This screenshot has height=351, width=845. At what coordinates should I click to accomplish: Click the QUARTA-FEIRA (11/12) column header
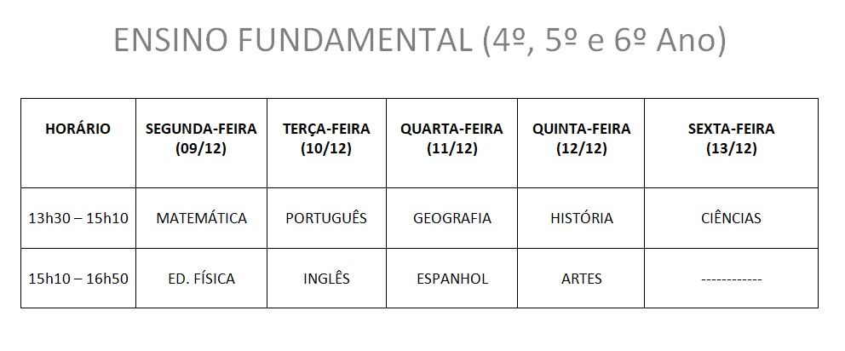[451, 143]
